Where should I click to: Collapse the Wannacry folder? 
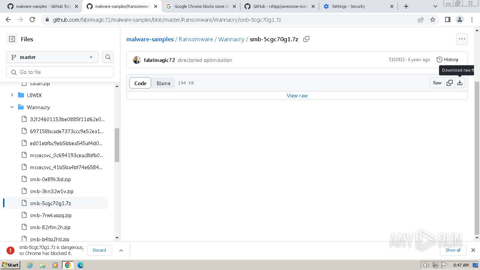12,107
